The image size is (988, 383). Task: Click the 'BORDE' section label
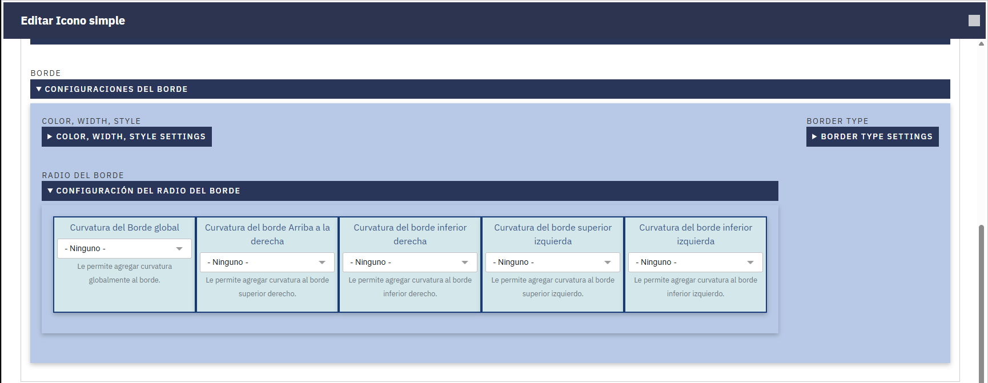pyautogui.click(x=46, y=73)
